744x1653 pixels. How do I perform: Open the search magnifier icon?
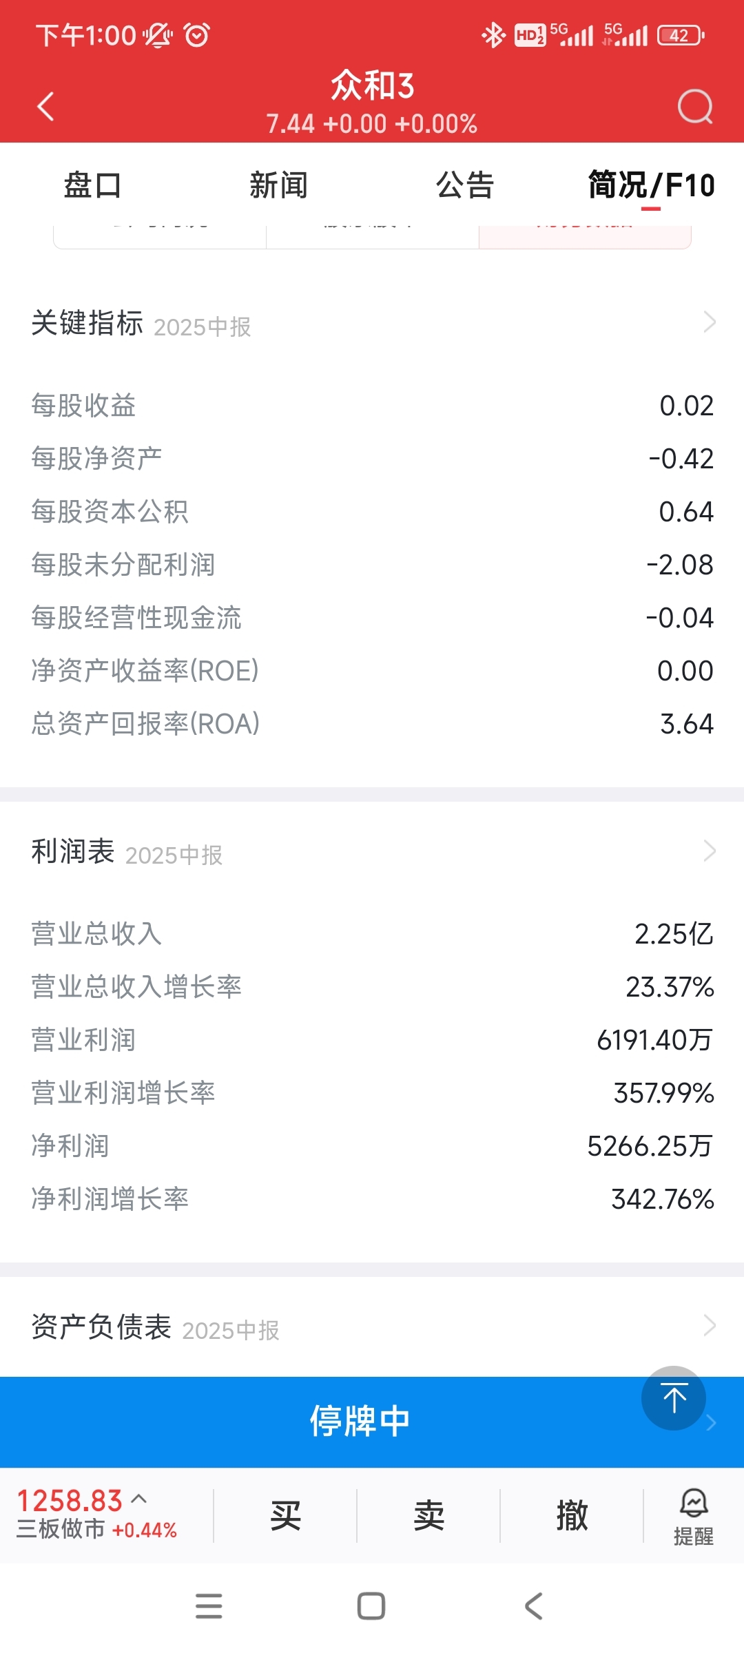[x=694, y=107]
